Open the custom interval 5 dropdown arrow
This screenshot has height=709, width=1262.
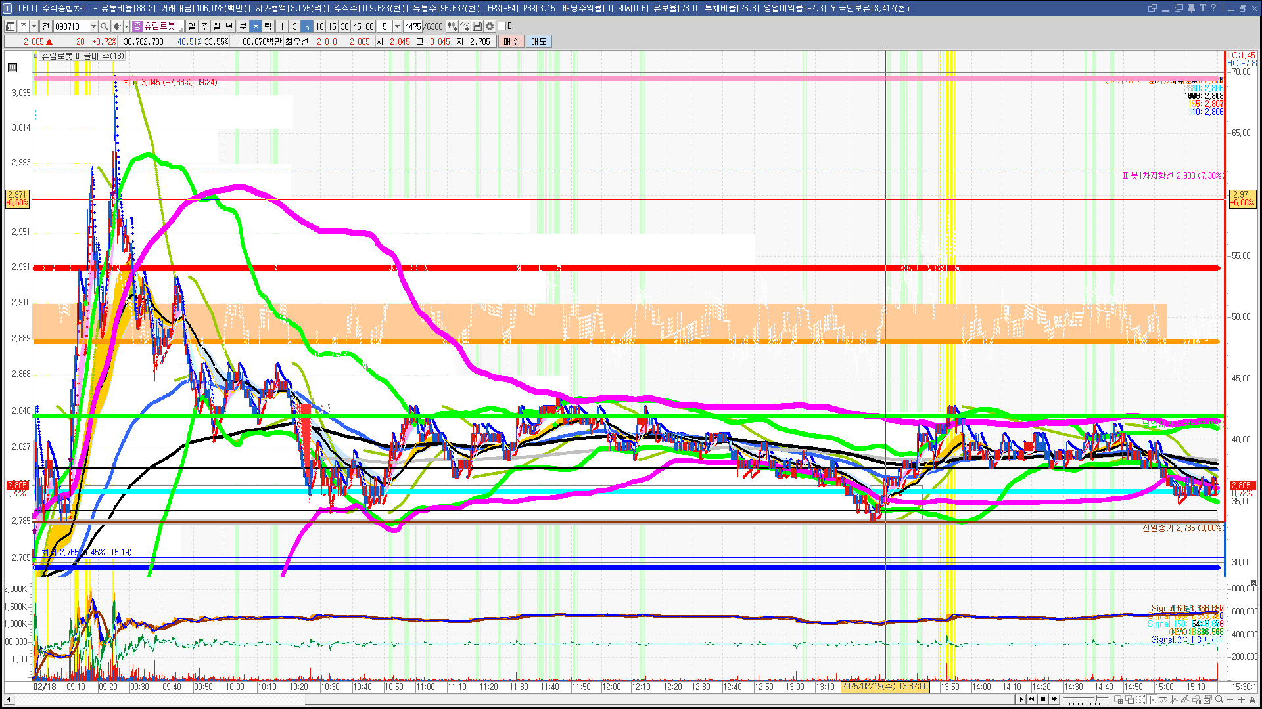pos(397,26)
